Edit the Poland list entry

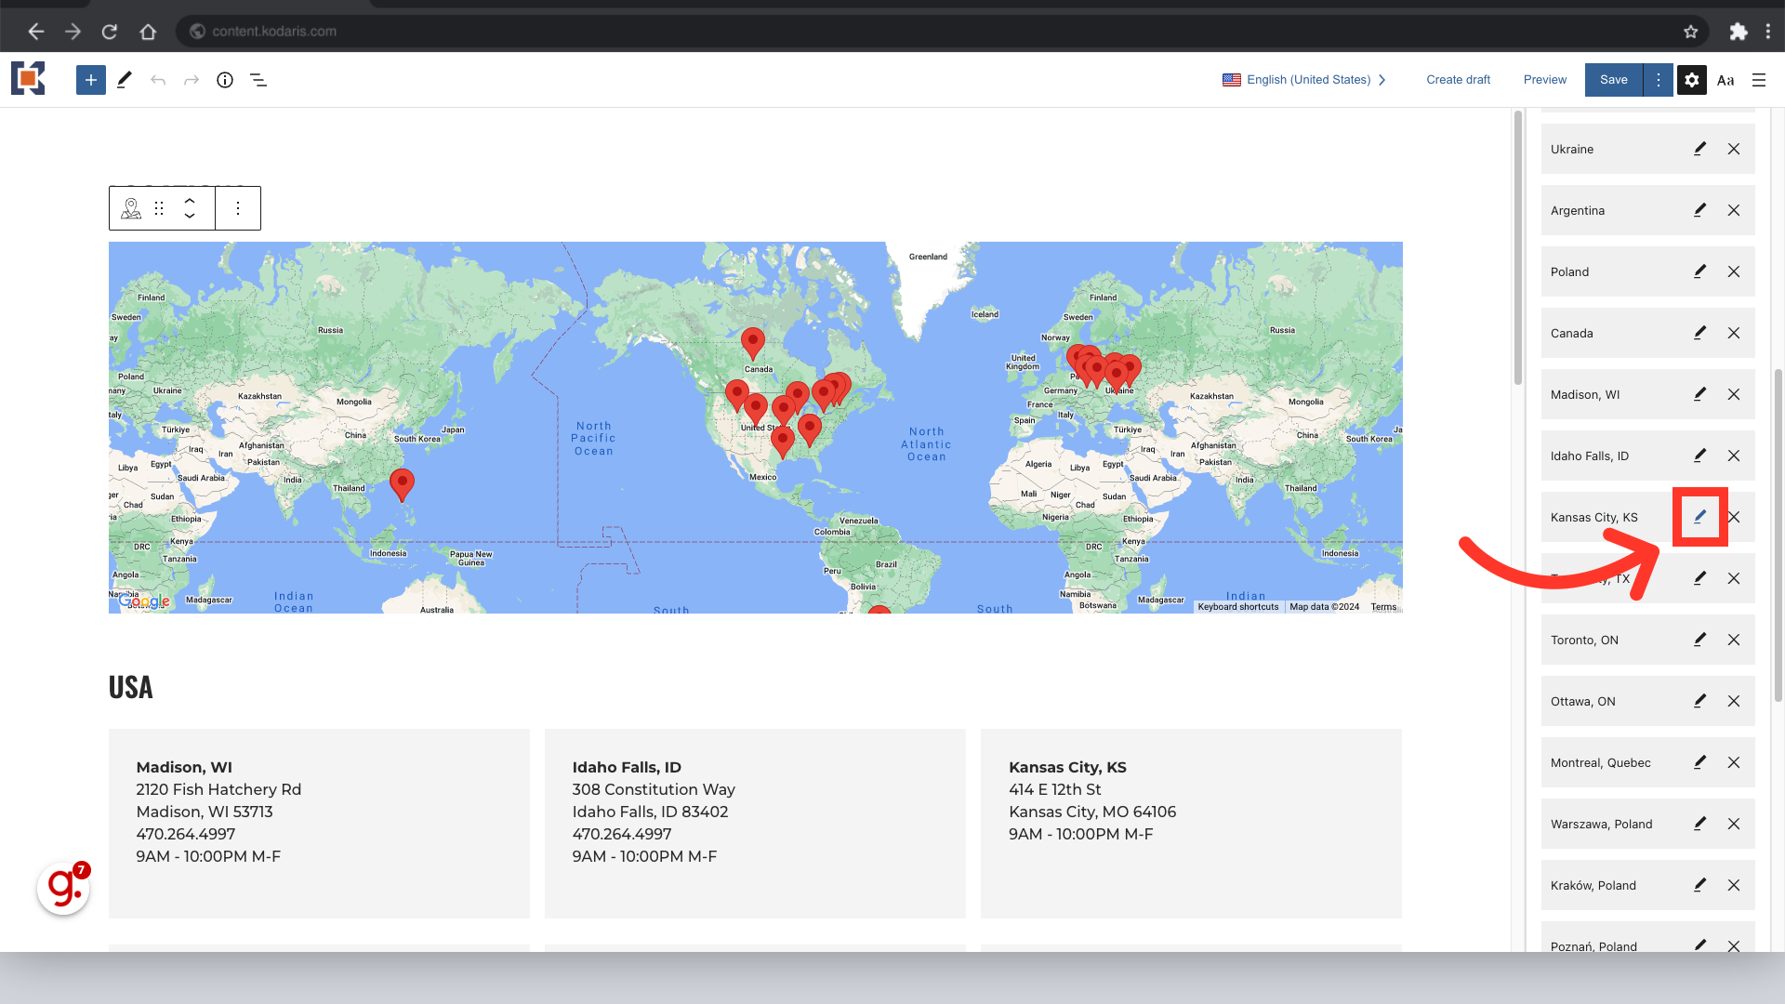pyautogui.click(x=1699, y=271)
